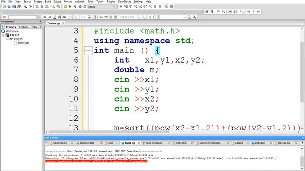Image resolution: width=305 pixels, height=171 pixels.
Task: Open the Debug menu
Action: pyautogui.click(x=57, y=1)
